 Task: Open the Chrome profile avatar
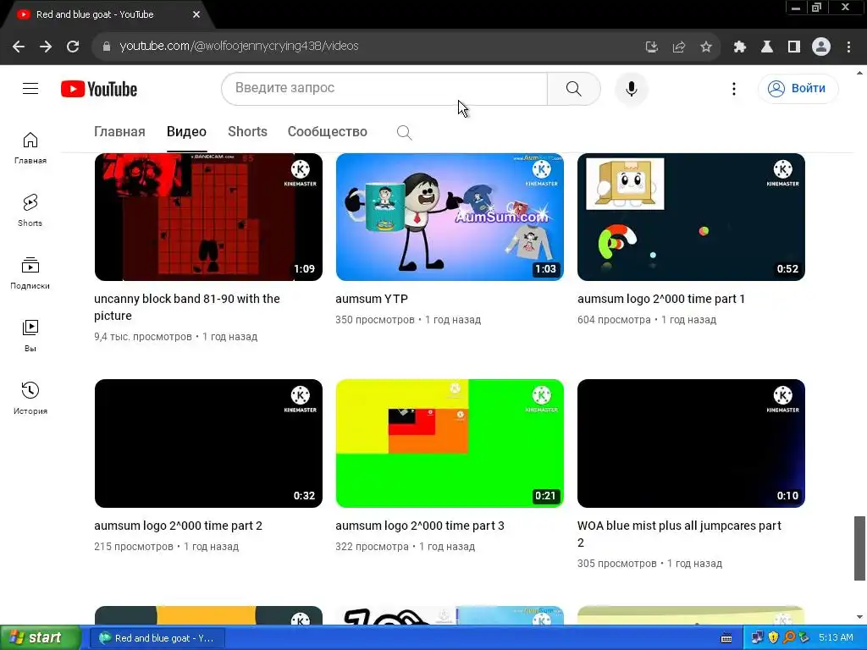coord(821,47)
